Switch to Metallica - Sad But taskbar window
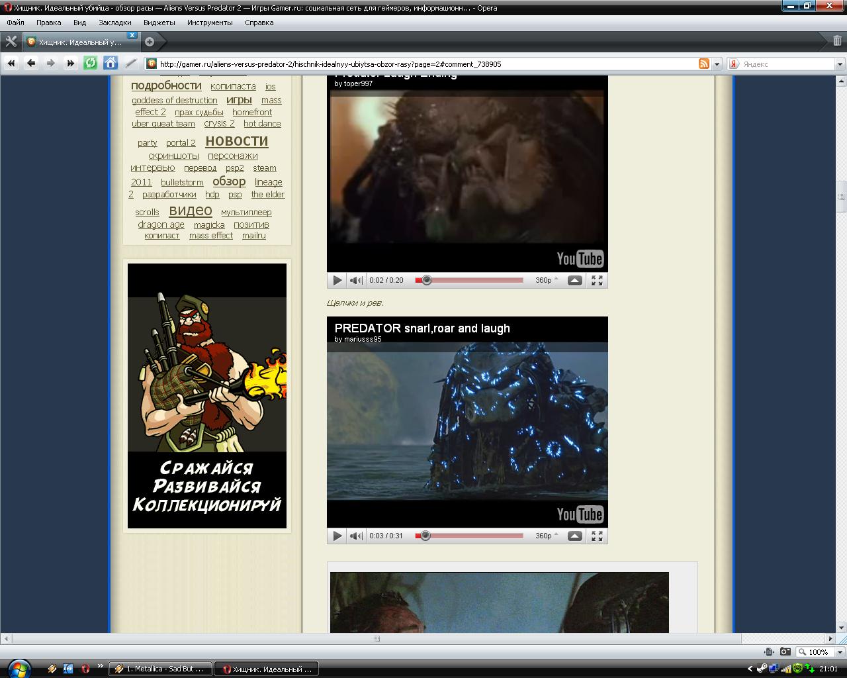Image resolution: width=847 pixels, height=678 pixels. (160, 669)
